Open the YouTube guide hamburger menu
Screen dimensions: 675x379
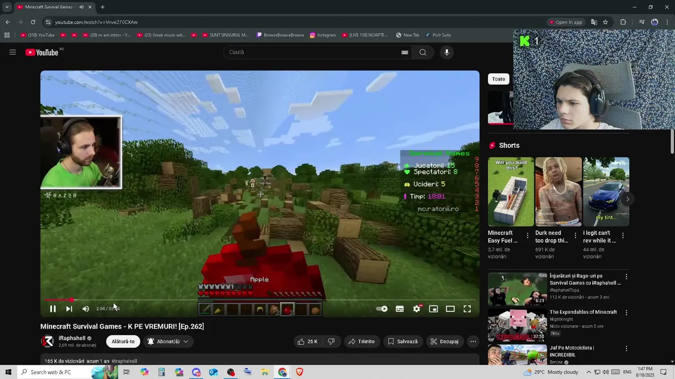coord(13,52)
